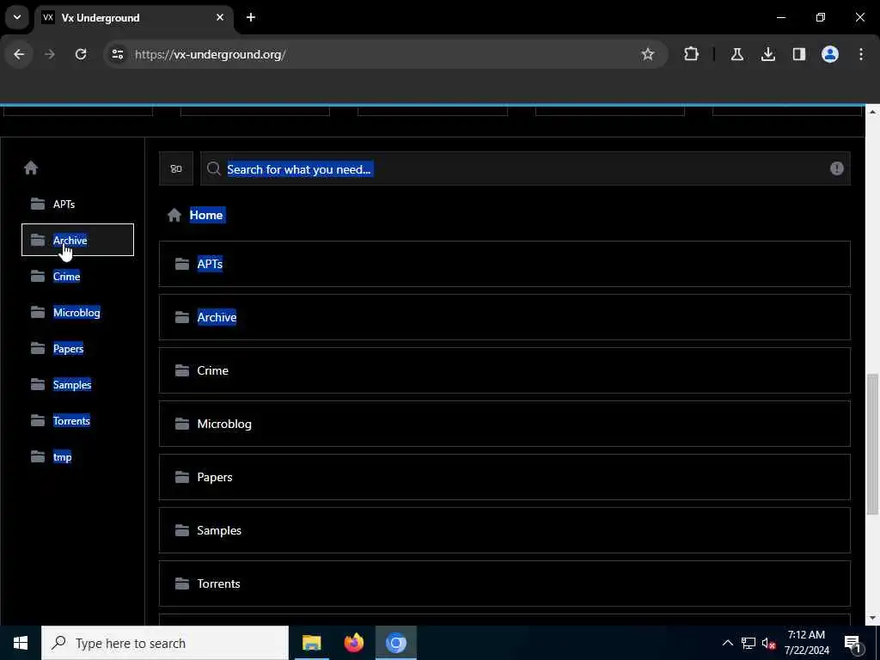Open Firefox from the taskbar
This screenshot has width=880, height=660.
353,643
